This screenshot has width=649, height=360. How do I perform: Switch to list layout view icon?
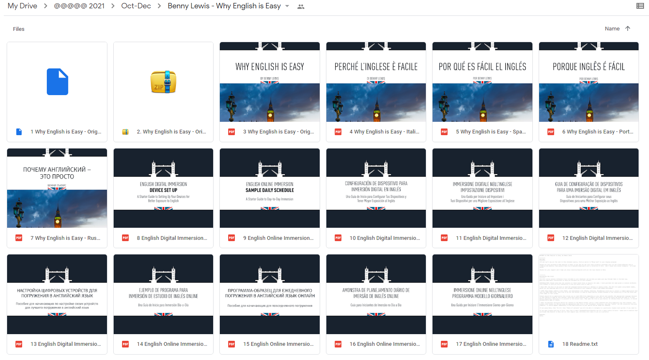640,6
